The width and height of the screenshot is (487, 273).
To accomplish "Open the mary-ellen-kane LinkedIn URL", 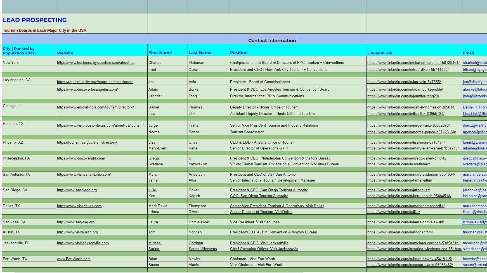I will [413, 148].
